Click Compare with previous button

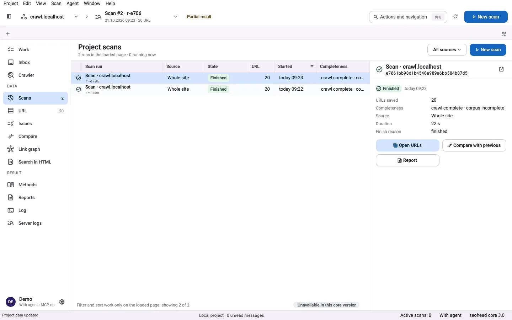474,145
